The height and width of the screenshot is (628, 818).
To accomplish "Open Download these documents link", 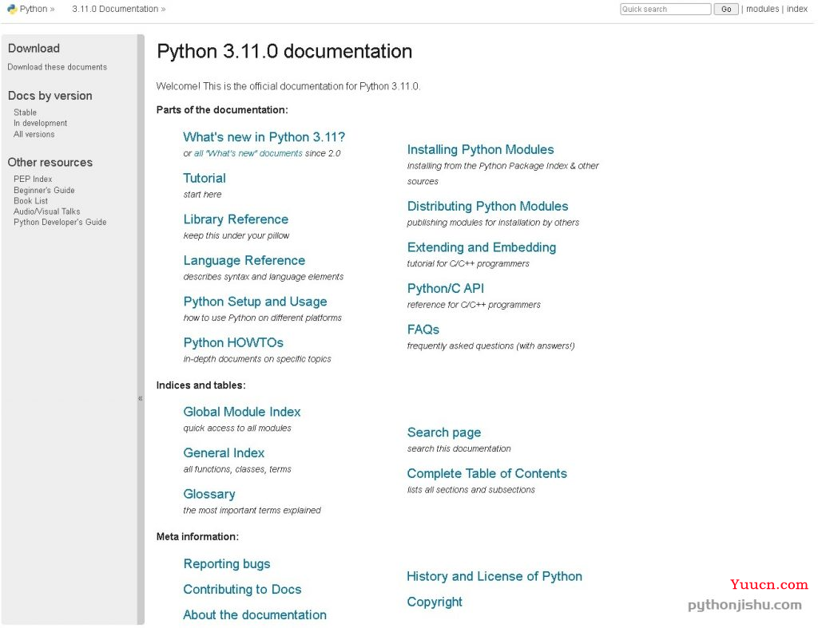I will click(x=57, y=67).
